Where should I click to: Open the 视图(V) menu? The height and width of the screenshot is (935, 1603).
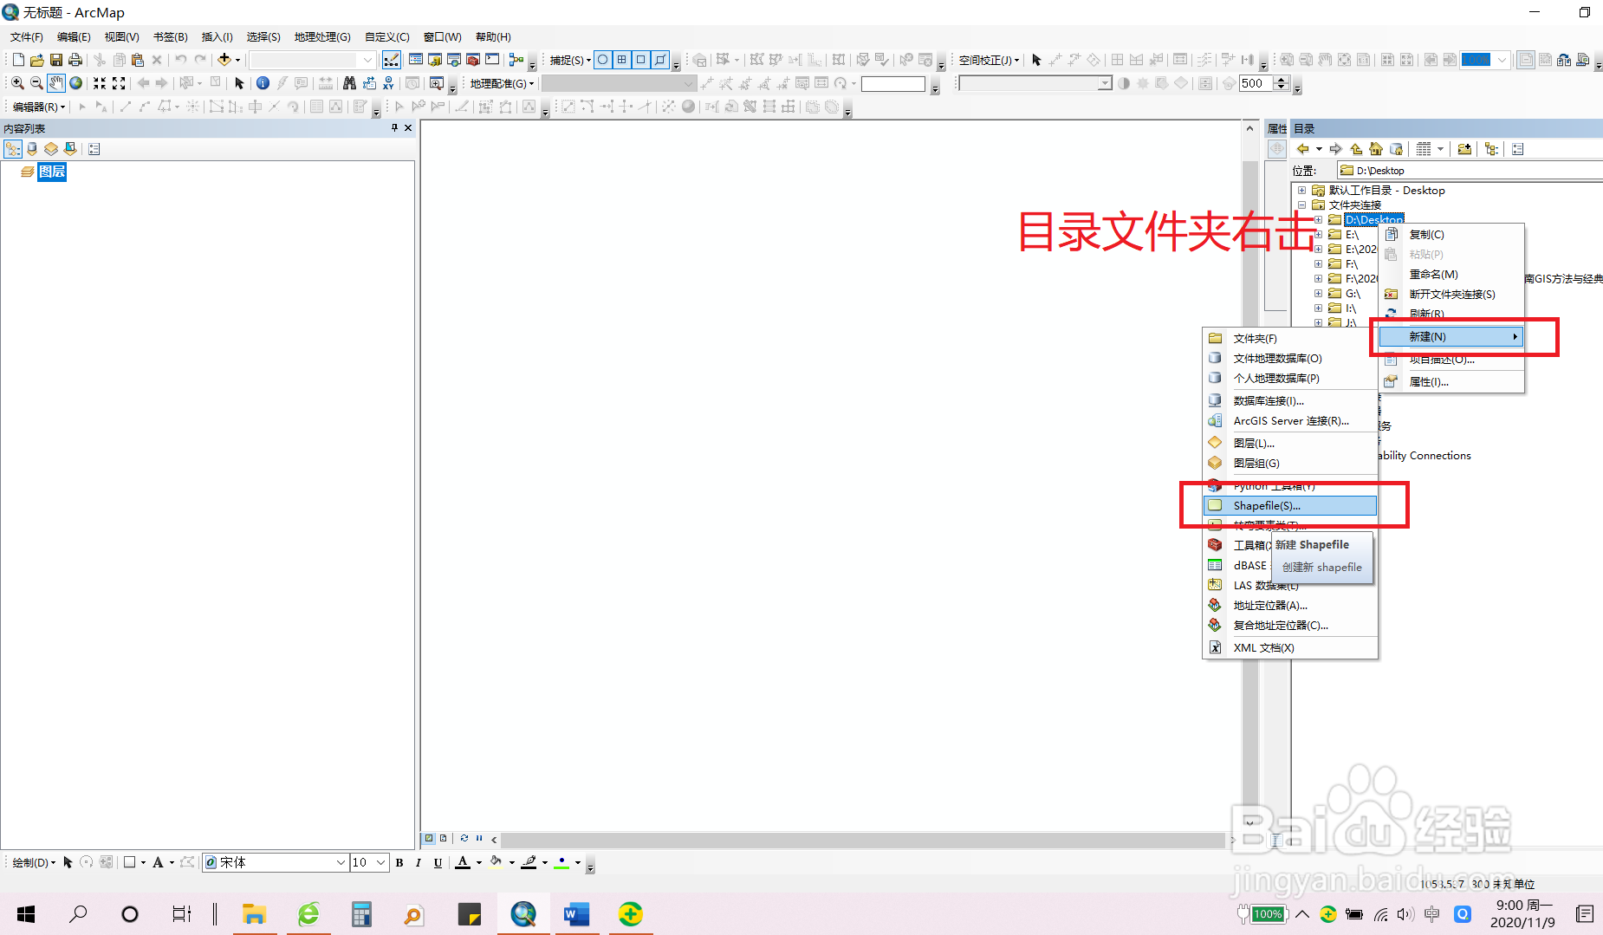tap(120, 36)
